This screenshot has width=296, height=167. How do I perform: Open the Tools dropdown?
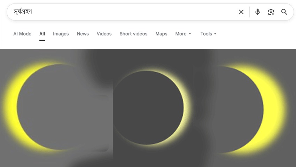(x=208, y=34)
